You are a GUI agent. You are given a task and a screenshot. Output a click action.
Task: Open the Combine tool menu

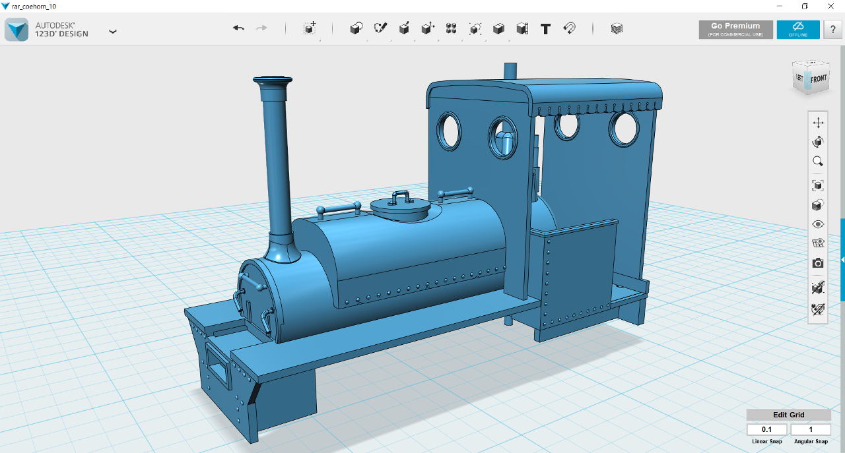(498, 28)
